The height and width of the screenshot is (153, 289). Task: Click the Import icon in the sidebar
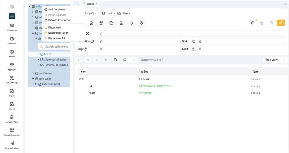pos(12,106)
